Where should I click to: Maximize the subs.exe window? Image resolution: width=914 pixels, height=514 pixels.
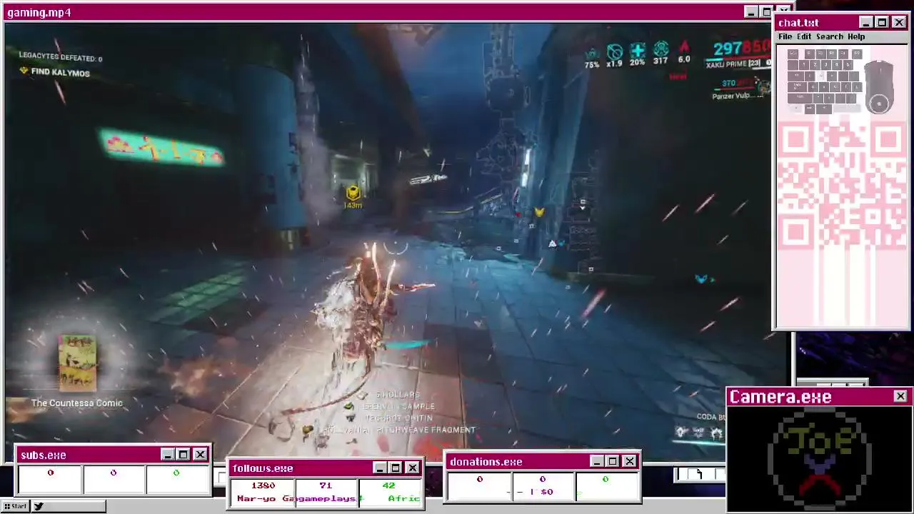point(184,455)
